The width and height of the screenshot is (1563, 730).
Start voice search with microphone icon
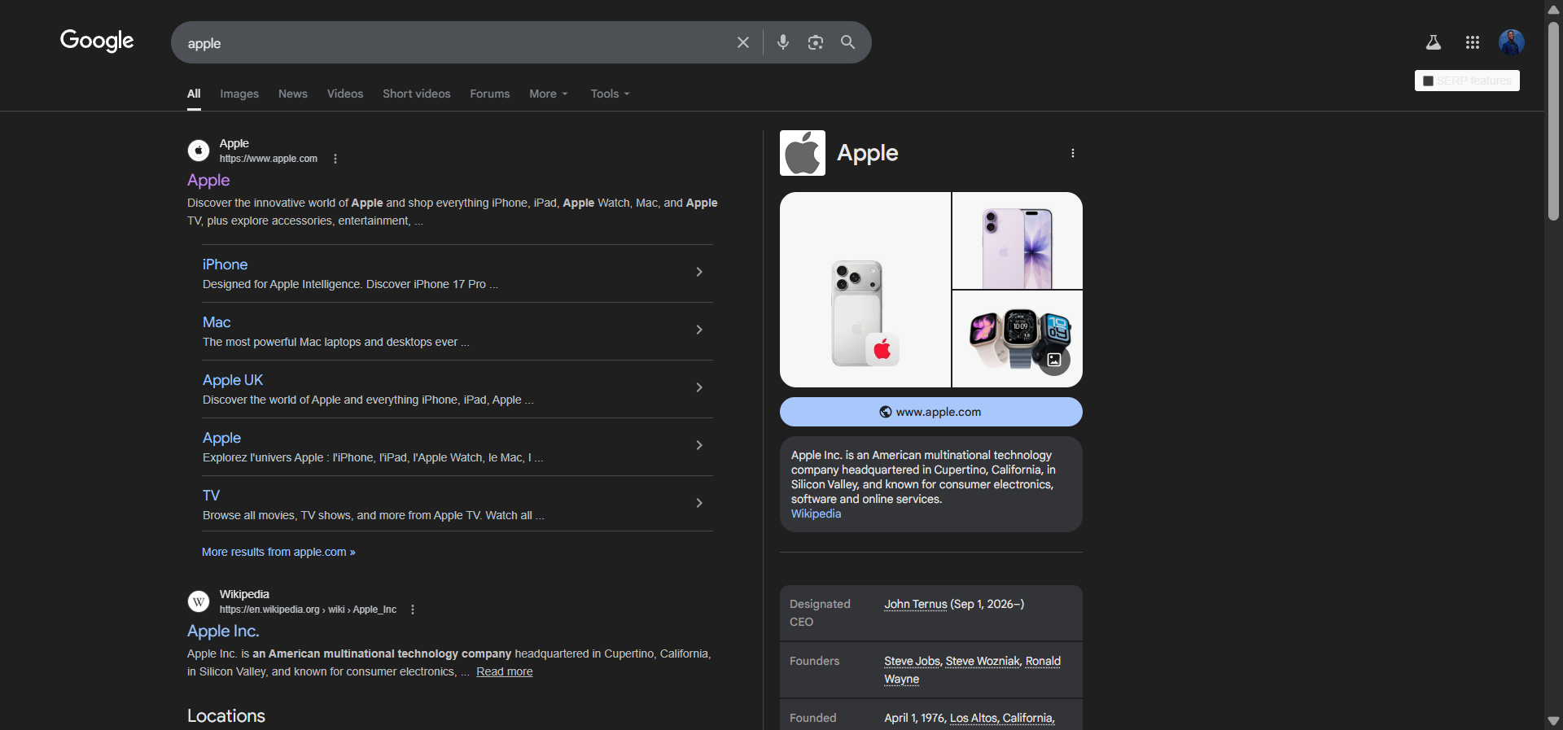[x=783, y=42]
